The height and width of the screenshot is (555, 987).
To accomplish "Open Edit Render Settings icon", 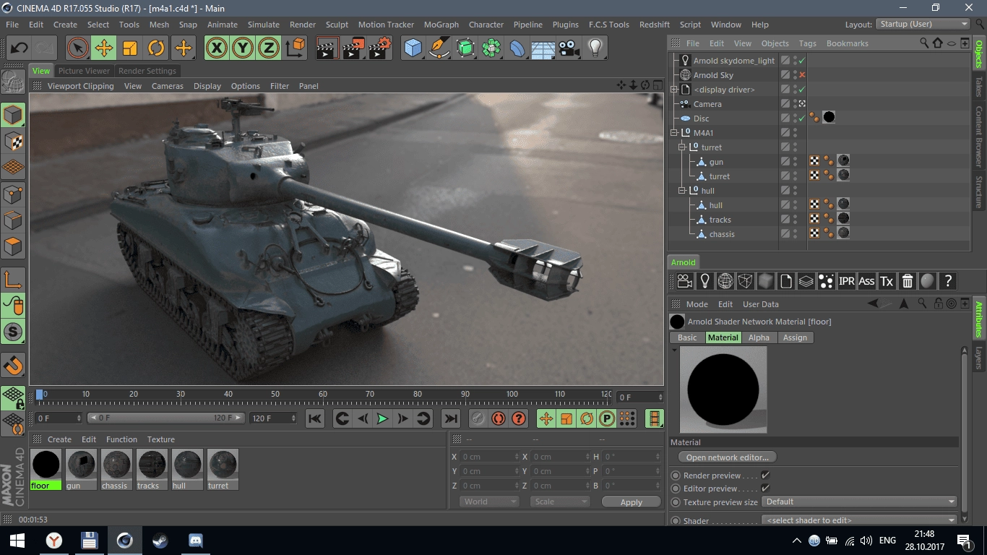I will 380,48.
